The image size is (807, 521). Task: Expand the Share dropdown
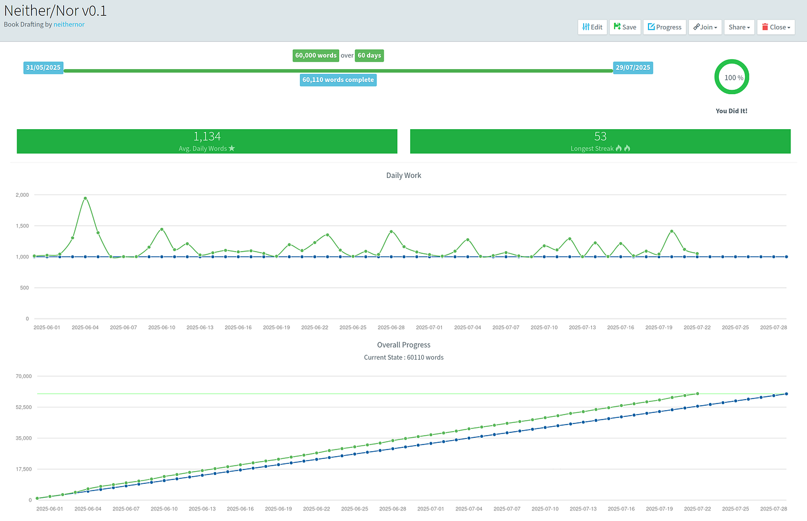(x=739, y=27)
